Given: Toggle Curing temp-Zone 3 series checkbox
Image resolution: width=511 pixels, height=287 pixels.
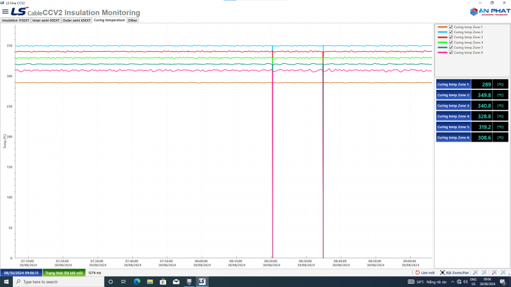Looking at the screenshot, I should click(x=451, y=37).
